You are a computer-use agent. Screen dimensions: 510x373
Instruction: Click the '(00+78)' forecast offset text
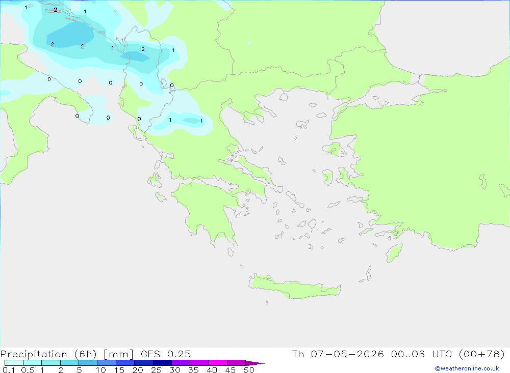482,354
